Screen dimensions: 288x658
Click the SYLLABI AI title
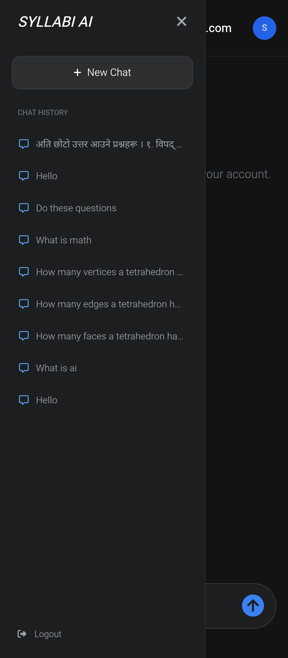point(55,22)
